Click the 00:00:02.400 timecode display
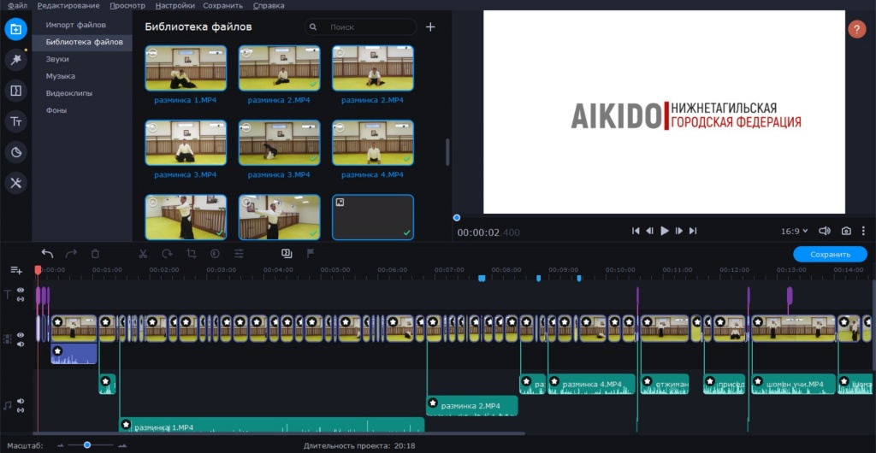 pos(488,232)
